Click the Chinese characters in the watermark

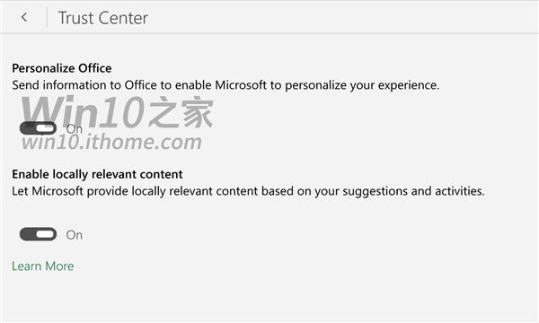coord(181,111)
